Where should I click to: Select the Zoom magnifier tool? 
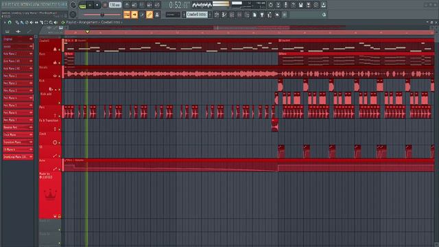51,23
